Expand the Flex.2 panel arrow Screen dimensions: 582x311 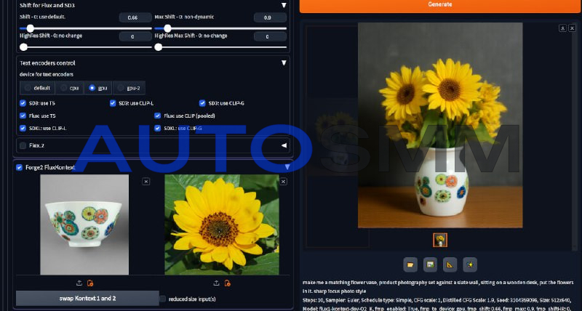tap(284, 145)
